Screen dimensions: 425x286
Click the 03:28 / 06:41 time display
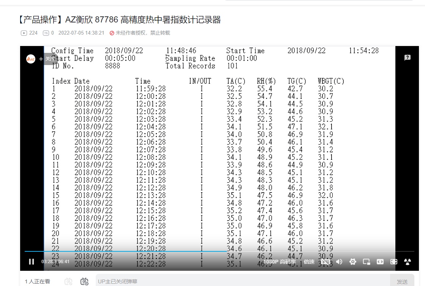coord(55,262)
